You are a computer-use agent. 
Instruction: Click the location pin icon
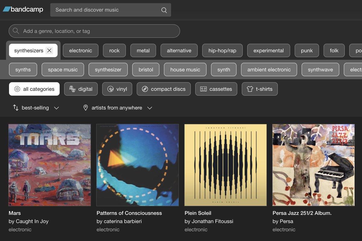point(86,108)
